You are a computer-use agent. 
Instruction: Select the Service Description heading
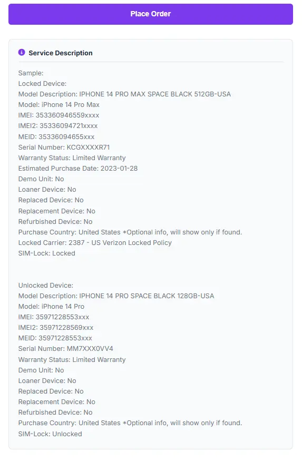(60, 53)
